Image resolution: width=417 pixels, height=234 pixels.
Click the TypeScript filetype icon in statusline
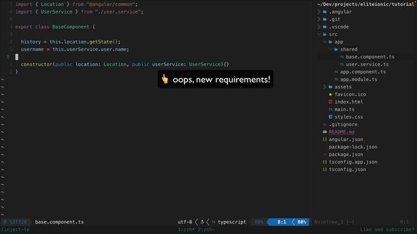coord(214,222)
